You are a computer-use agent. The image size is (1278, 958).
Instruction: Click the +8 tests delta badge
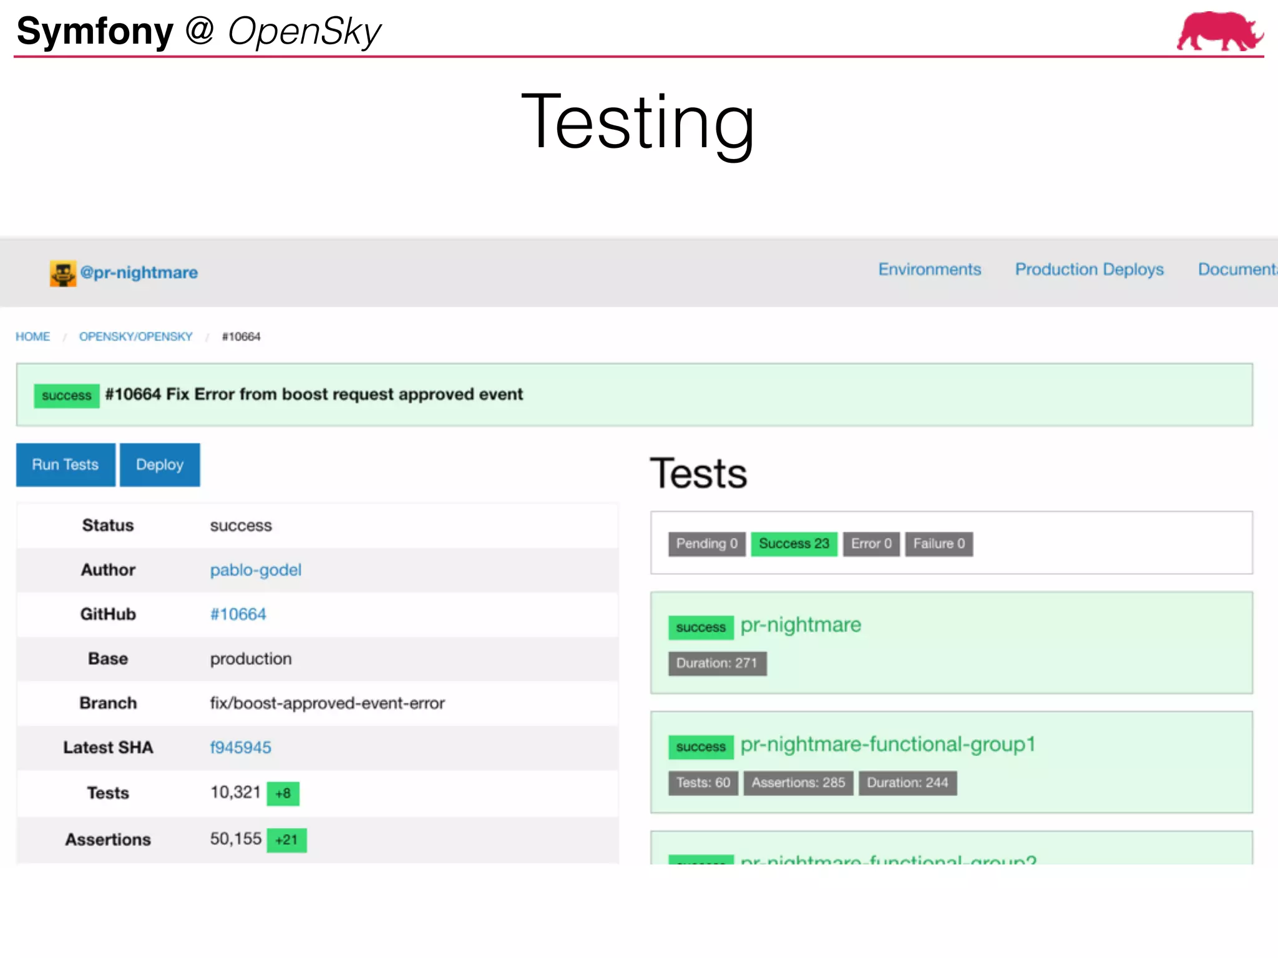click(x=283, y=793)
